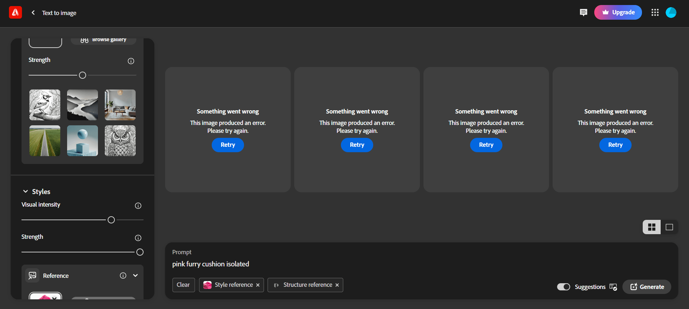Screen dimensions: 689x309
Task: Toggle prompt Suggestions switch
Action: [x=563, y=287]
